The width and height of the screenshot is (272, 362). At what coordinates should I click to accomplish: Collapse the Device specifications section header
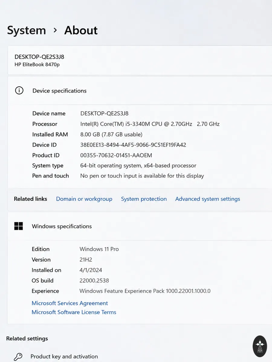(140, 91)
